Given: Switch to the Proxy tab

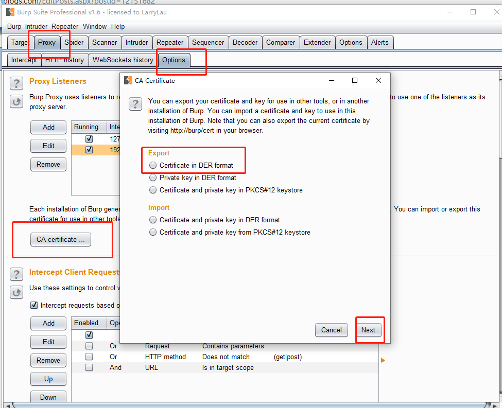Looking at the screenshot, I should click(47, 43).
